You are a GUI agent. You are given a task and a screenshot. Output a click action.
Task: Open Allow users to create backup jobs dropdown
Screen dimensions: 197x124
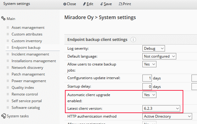149,64
